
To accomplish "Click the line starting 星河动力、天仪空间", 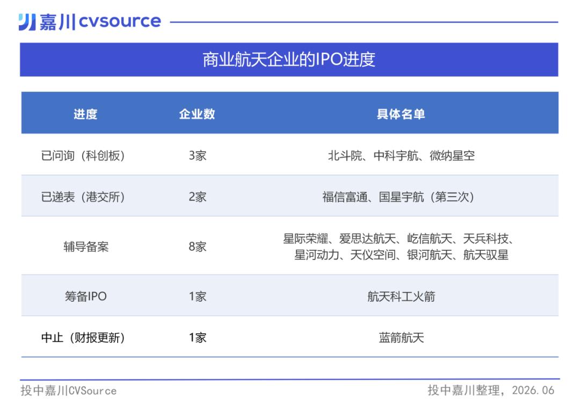I will (x=401, y=255).
